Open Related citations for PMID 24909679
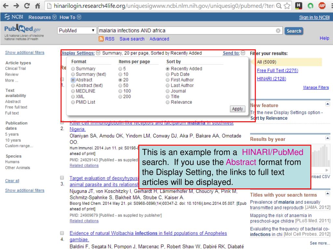 [x=84, y=221]
